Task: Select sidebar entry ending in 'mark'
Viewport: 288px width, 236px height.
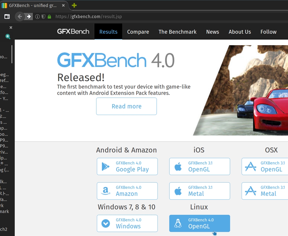Action: click(4, 212)
